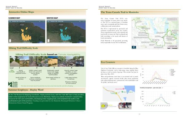Image resolution: width=186 pixels, height=120 pixels.
Task: Click the eco counter logo
Action: [x=108, y=106]
